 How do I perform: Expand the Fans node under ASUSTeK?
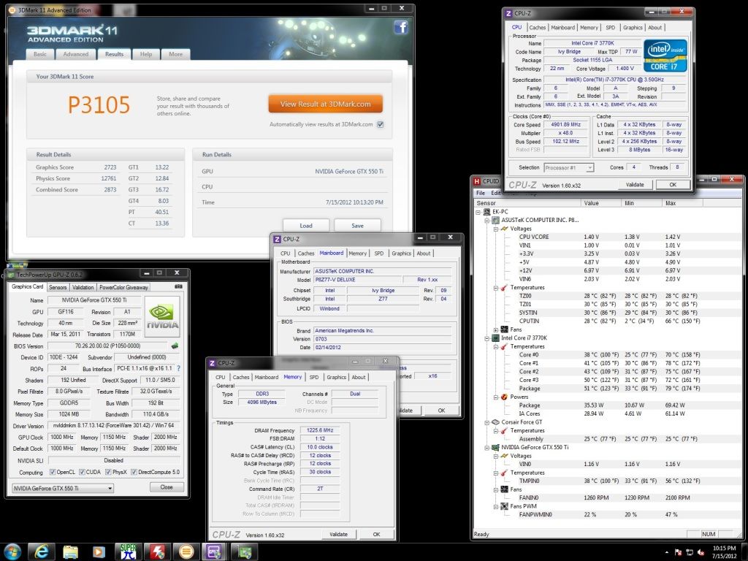[496, 329]
